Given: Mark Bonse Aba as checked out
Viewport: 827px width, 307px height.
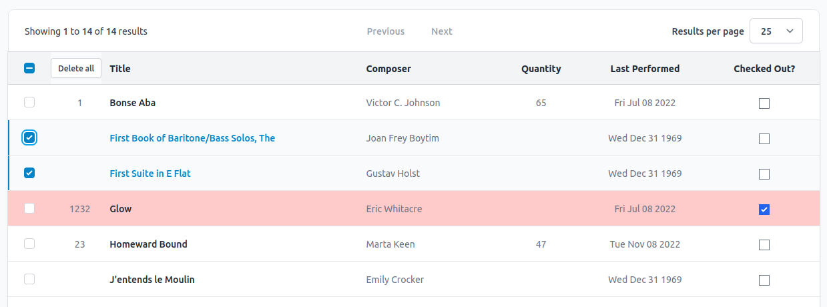Looking at the screenshot, I should (764, 103).
